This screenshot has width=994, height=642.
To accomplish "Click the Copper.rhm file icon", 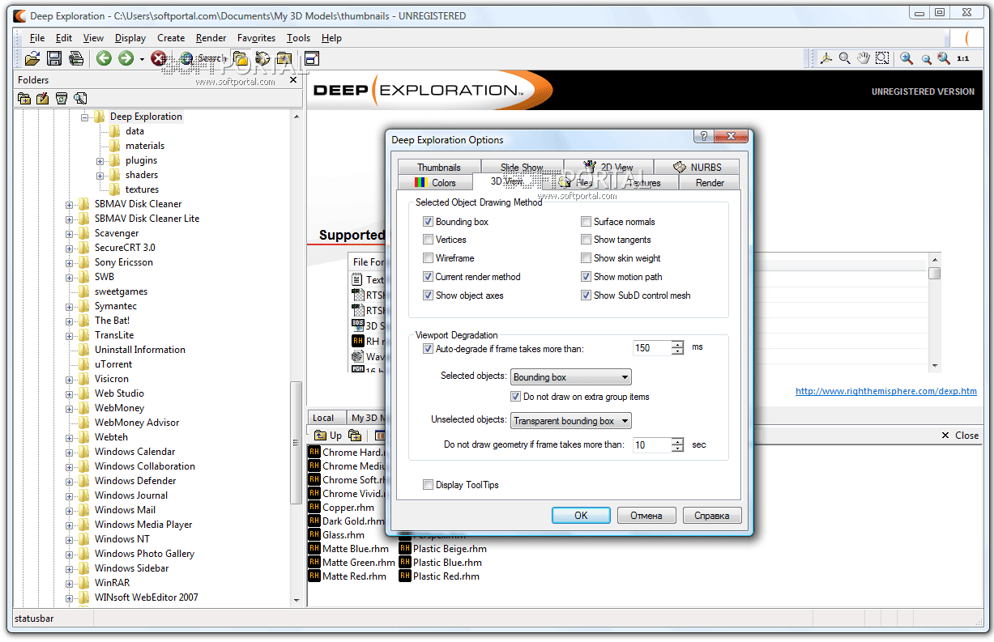I will click(x=314, y=508).
